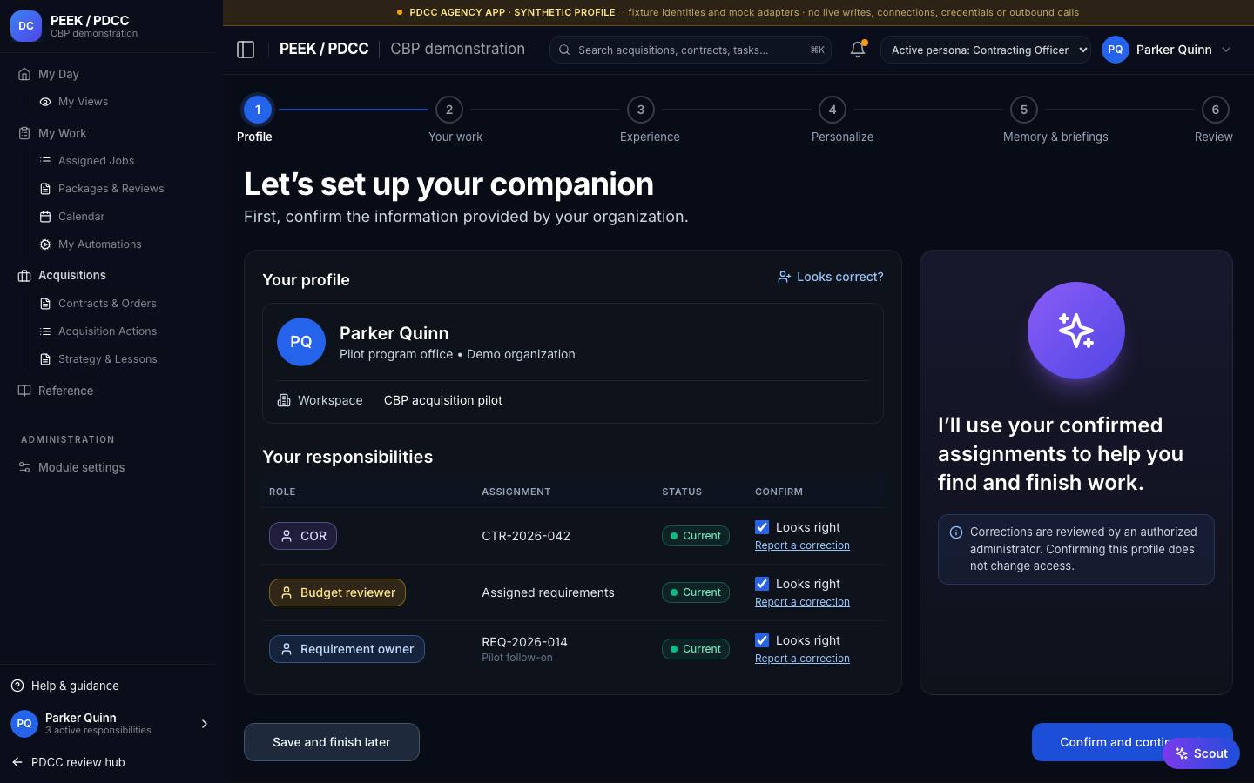Go to step 1 Profile
The height and width of the screenshot is (783, 1254).
(x=258, y=110)
